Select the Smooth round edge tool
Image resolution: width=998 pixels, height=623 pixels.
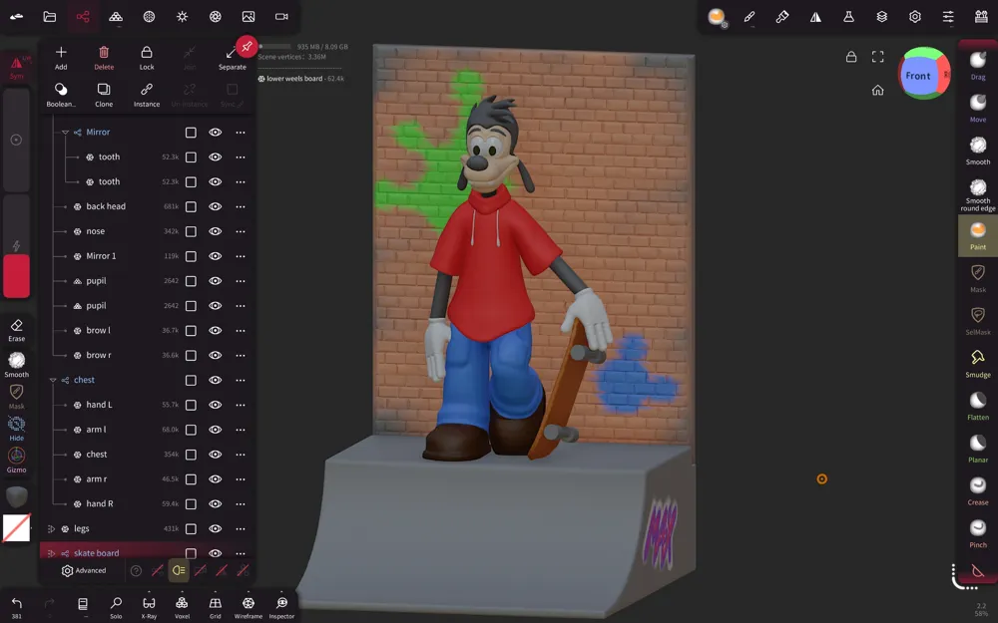click(978, 194)
